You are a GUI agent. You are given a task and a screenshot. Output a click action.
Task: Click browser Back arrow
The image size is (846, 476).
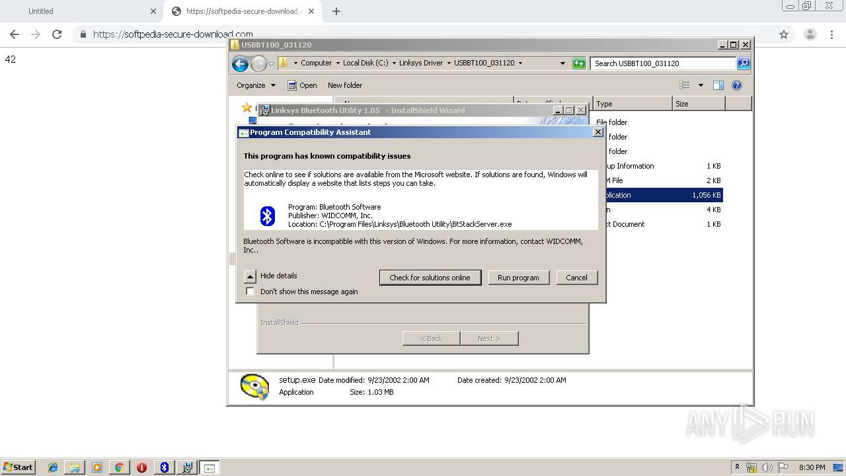point(15,34)
